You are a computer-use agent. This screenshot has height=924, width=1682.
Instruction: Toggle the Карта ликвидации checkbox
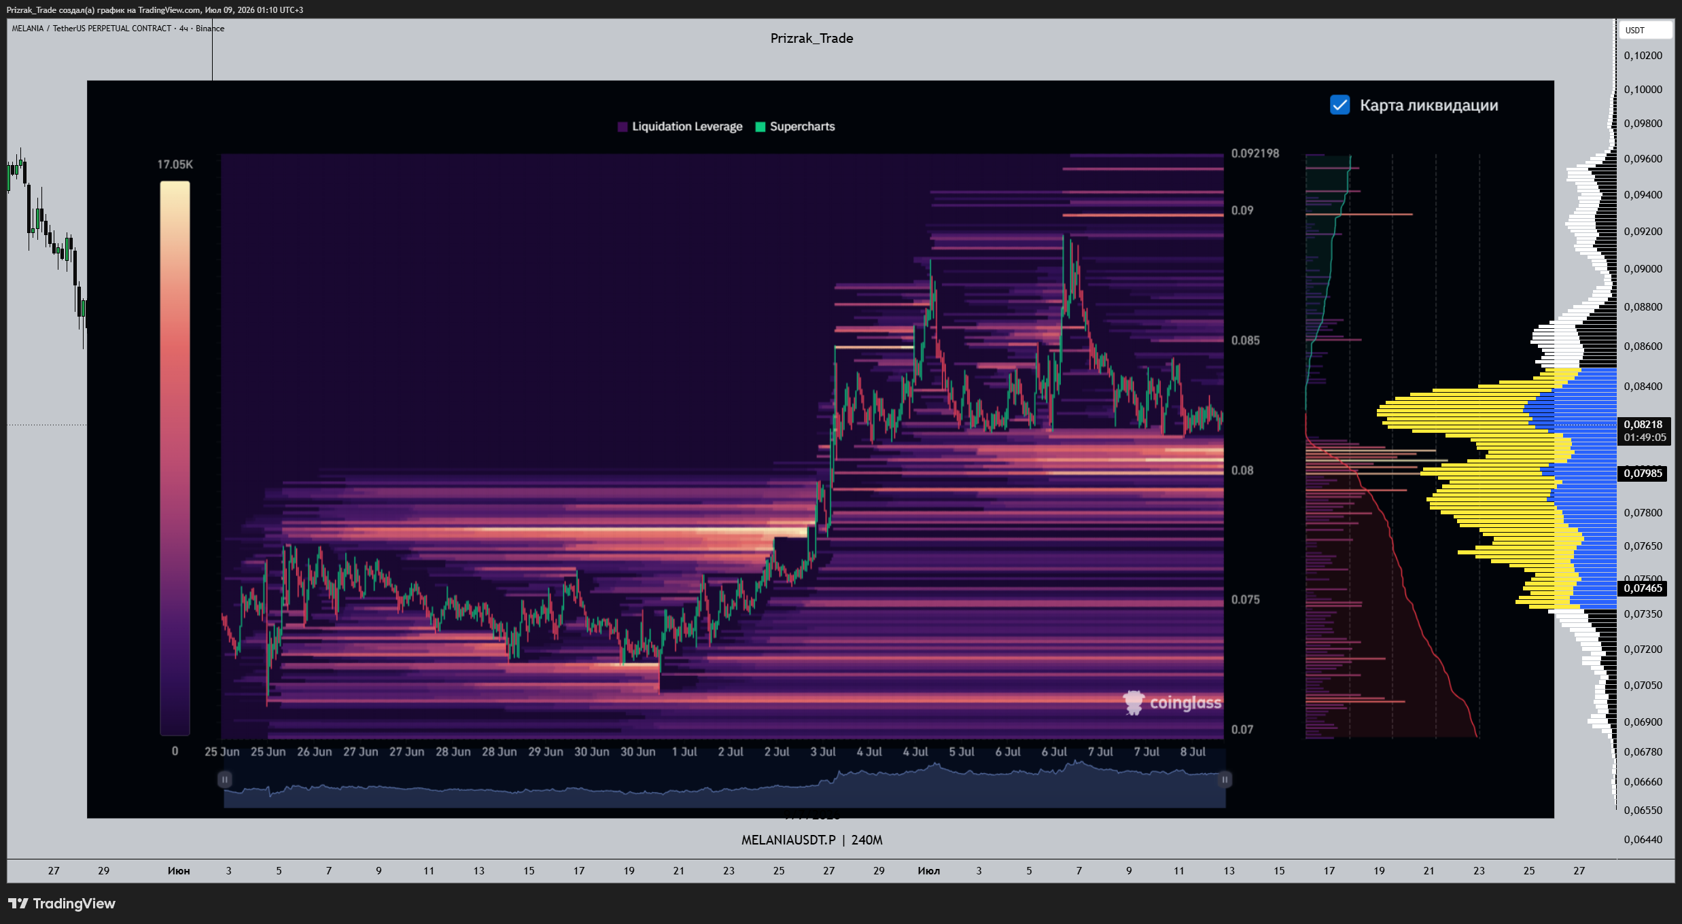click(x=1339, y=105)
